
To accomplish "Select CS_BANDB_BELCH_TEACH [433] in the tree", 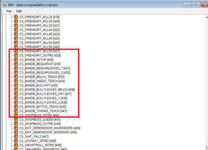I will click(x=42, y=77).
